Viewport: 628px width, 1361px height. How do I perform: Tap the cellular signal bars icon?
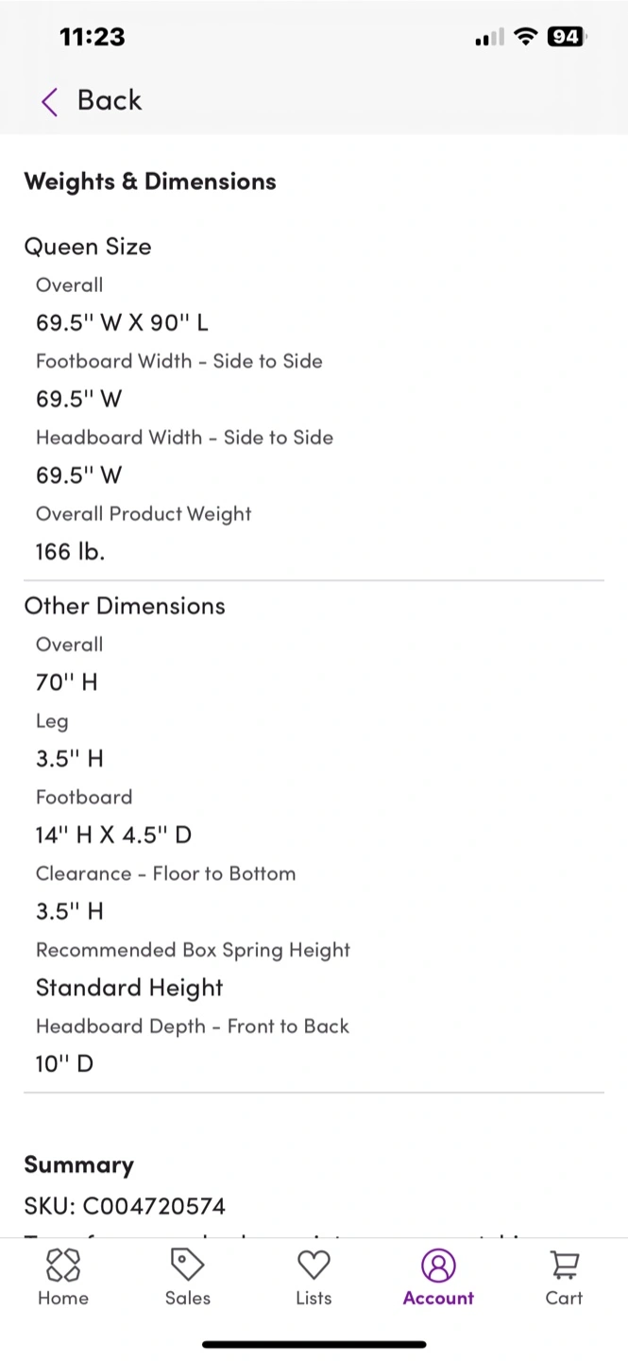(488, 38)
